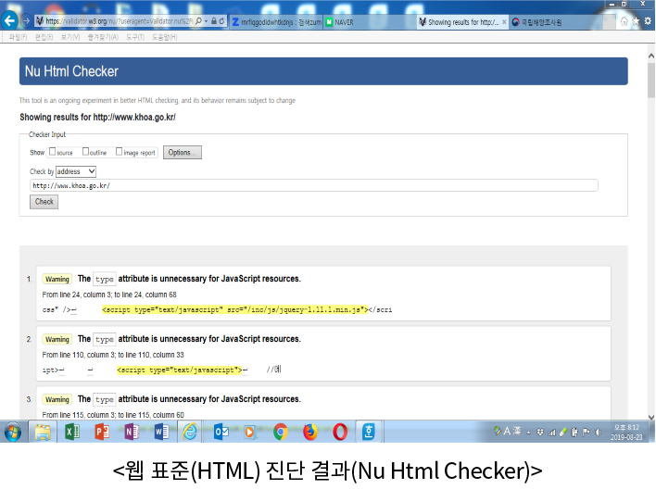Click the search magnifier in the address bar
The width and height of the screenshot is (656, 502).
tap(198, 21)
